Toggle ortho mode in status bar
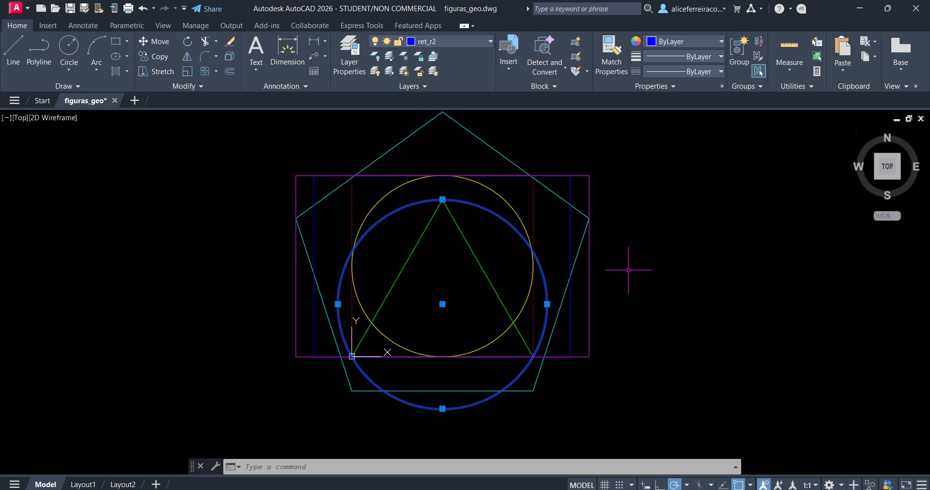This screenshot has height=490, width=930. click(659, 485)
